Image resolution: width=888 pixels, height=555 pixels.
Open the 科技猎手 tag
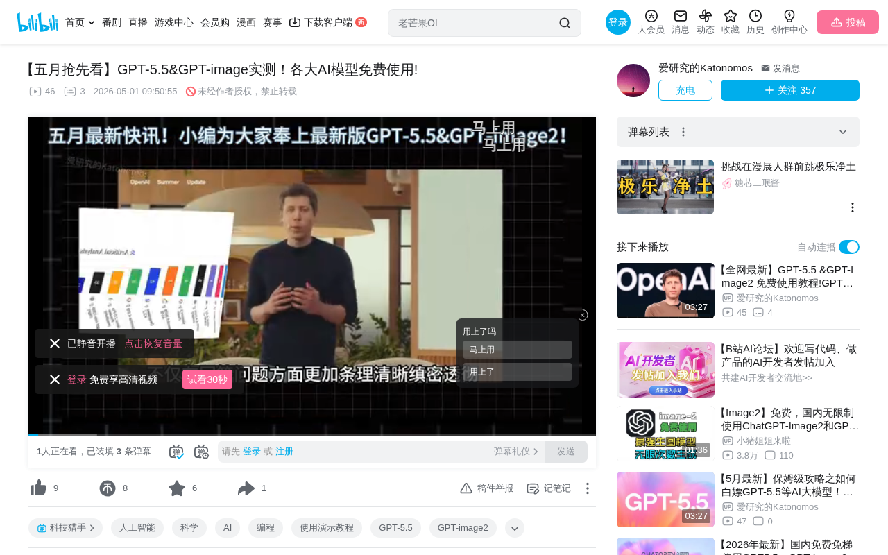[x=65, y=528]
